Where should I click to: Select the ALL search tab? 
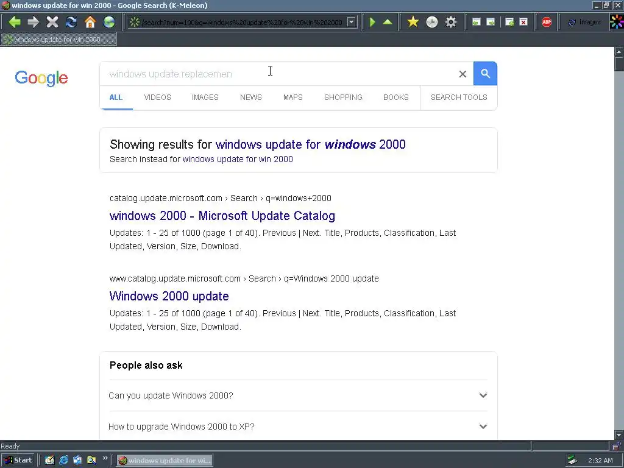[116, 97]
